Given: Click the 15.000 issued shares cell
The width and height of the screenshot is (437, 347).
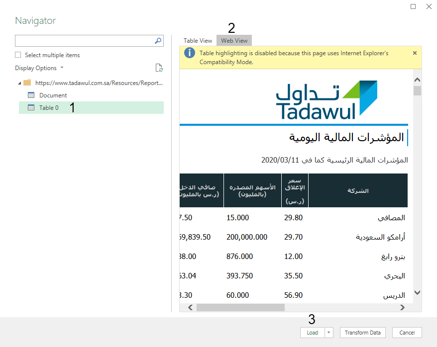Looking at the screenshot, I should pos(237,218).
